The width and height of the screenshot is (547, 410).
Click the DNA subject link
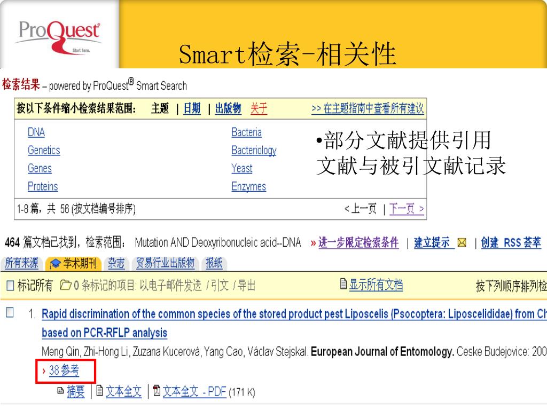pyautogui.click(x=36, y=132)
